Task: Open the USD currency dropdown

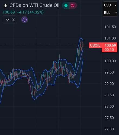Action: [110, 5]
